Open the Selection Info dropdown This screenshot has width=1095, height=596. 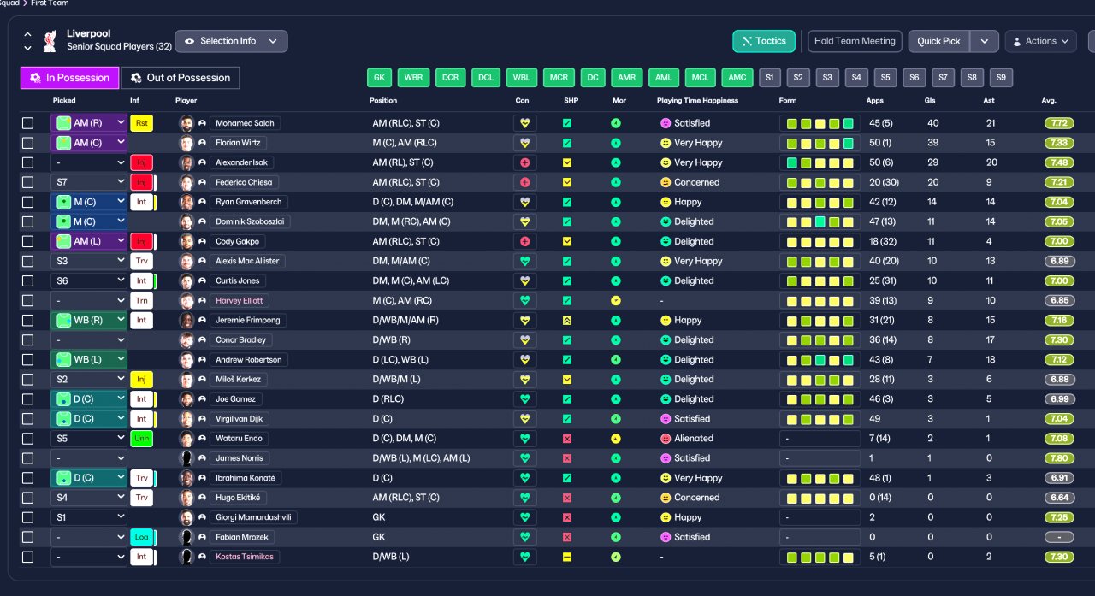231,41
